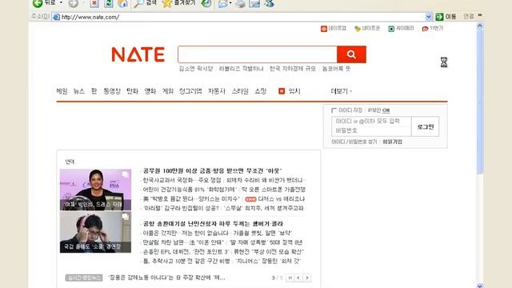Open 즐겨찾기 favorites star button

178,3
